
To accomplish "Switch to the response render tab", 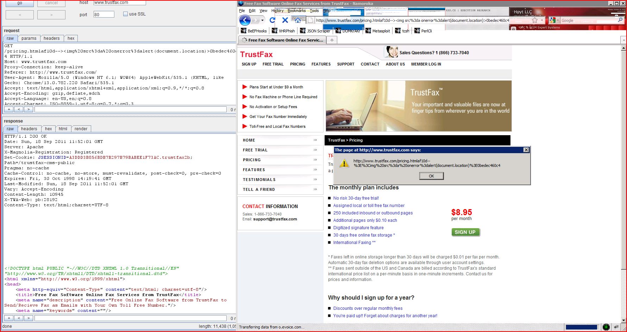I will pyautogui.click(x=81, y=129).
